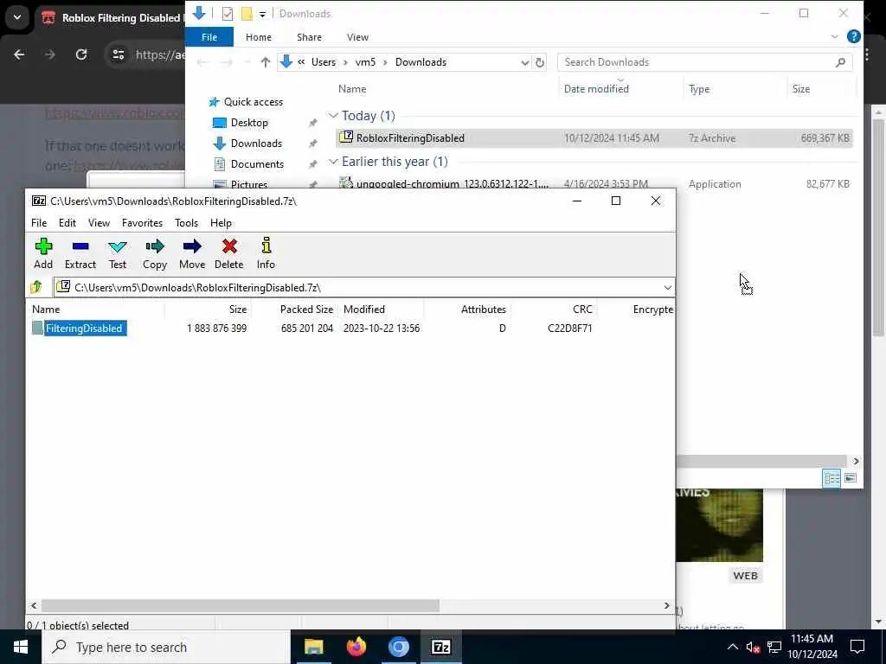Open the notification center icon
The width and height of the screenshot is (886, 664).
pos(857,647)
